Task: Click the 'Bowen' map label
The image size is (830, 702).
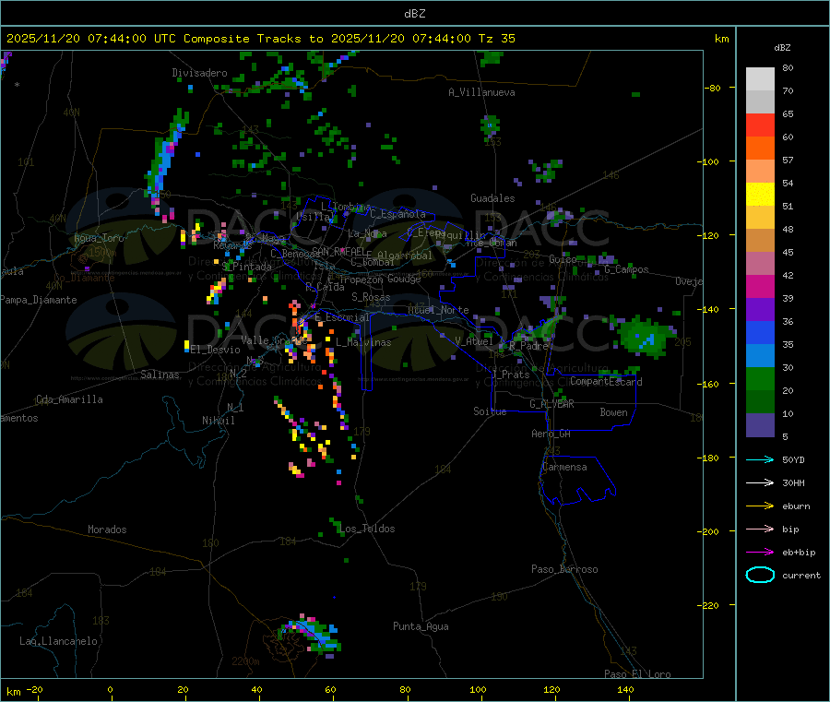Action: pos(613,412)
